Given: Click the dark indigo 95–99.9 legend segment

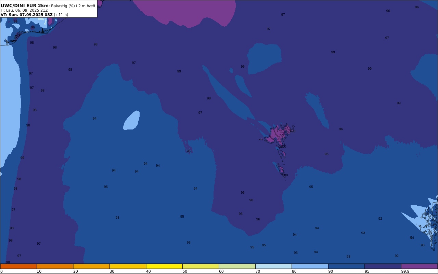Looking at the screenshot, I should pos(383,266).
